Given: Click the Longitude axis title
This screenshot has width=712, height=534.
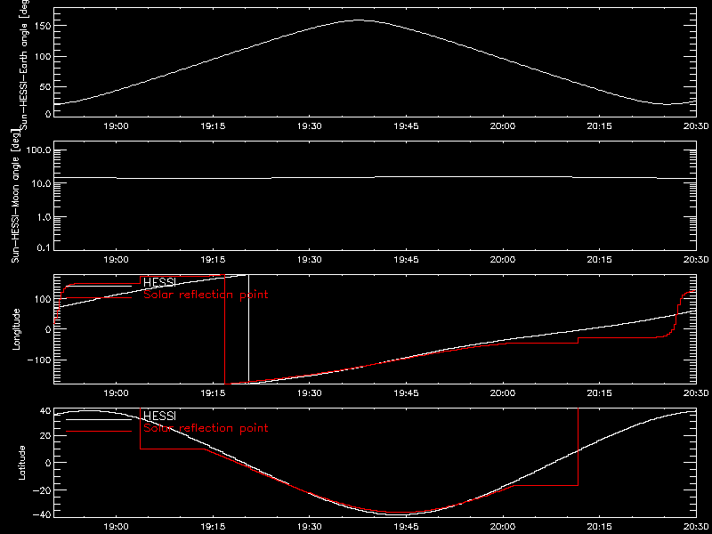Looking at the screenshot, I should [17, 329].
